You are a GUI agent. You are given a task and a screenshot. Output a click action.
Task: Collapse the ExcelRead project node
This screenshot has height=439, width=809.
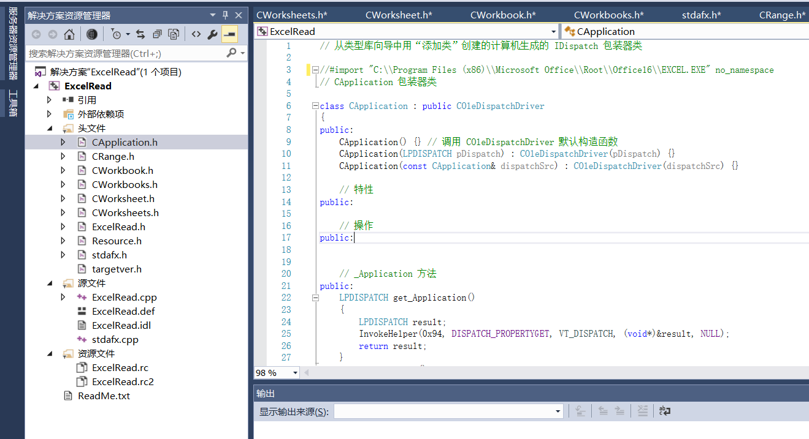36,86
